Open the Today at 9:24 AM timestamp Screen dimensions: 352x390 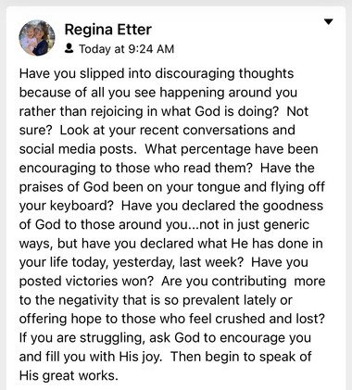tap(126, 49)
